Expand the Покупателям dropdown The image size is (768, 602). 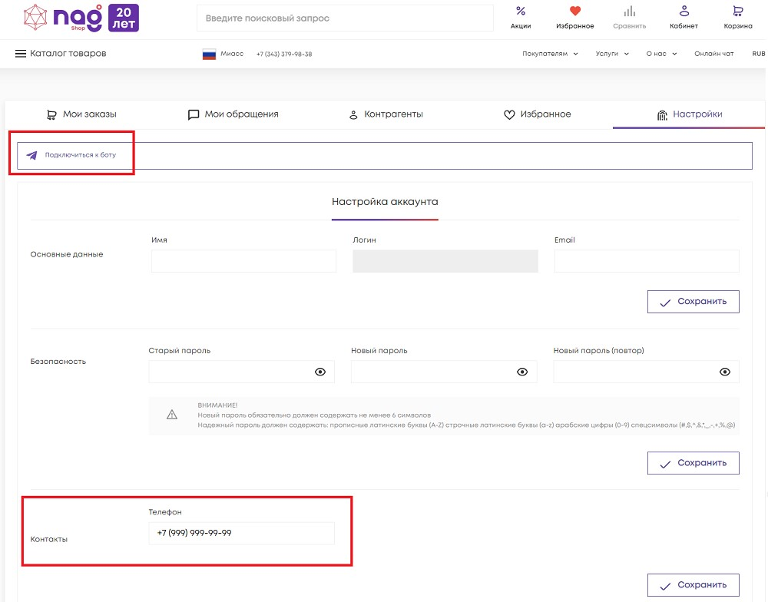550,54
